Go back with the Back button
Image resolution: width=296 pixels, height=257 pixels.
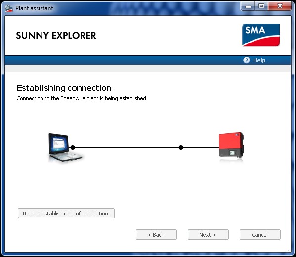click(x=156, y=235)
